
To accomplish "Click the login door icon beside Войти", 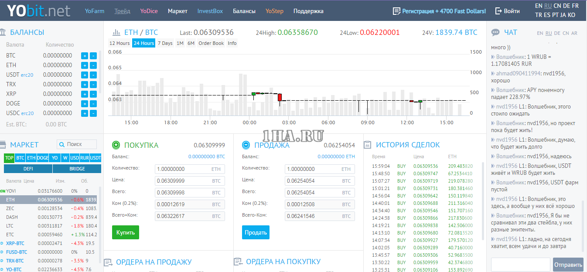I will [x=498, y=11].
